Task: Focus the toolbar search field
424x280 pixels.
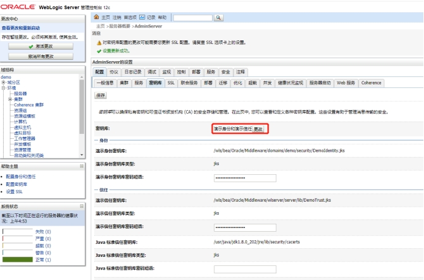Action: point(193,18)
